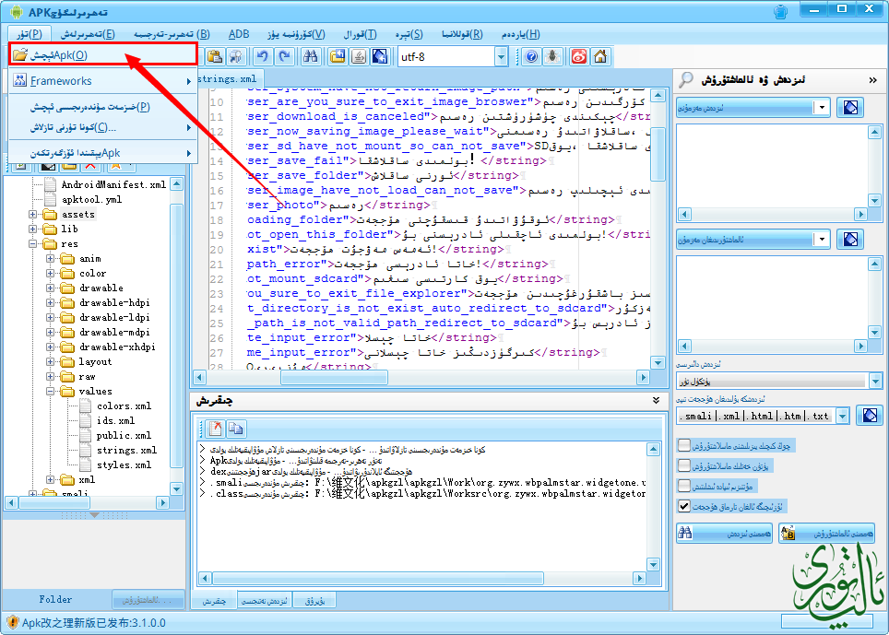Click the editor horizontal scrollbar thumb
889x635 pixels.
click(334, 377)
